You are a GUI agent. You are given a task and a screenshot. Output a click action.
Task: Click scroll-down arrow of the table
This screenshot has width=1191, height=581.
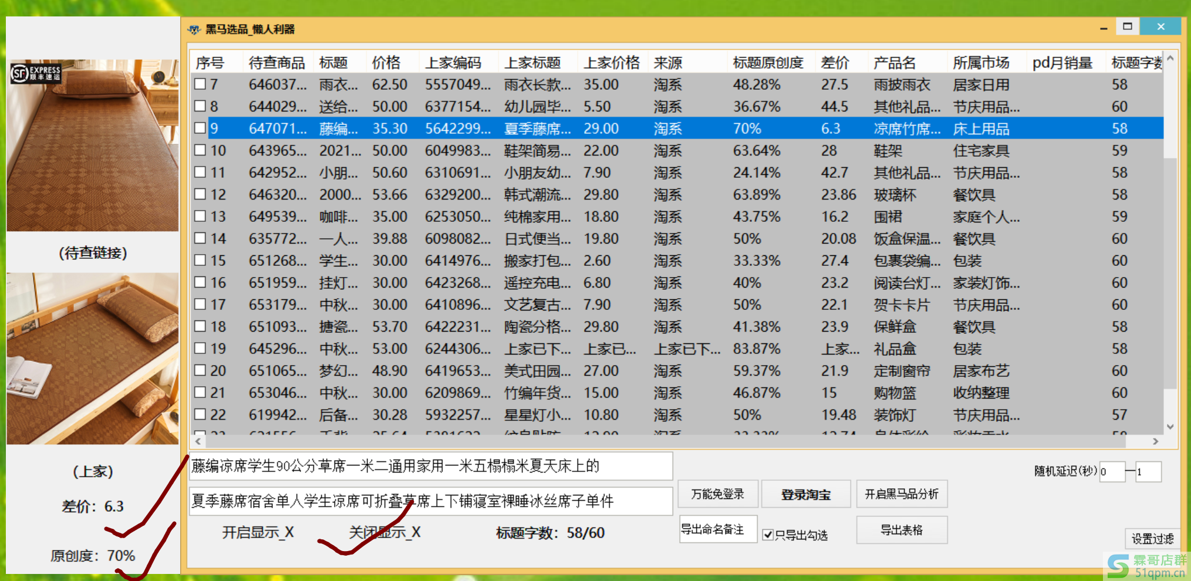click(x=1170, y=427)
